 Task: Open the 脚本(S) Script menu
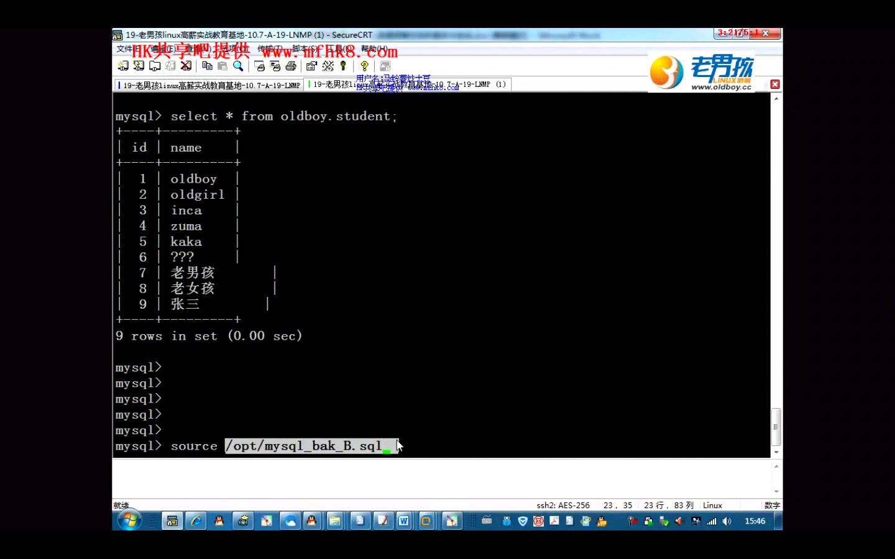point(305,49)
